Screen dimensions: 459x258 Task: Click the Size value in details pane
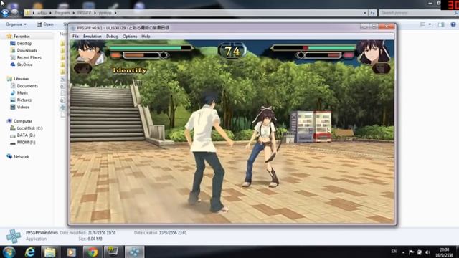95,239
